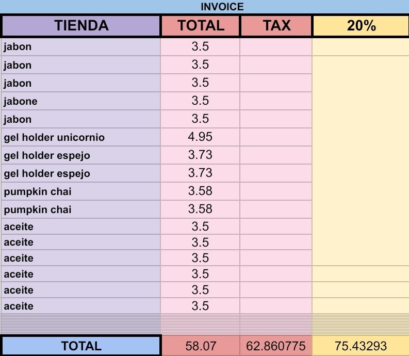The width and height of the screenshot is (409, 356).
Task: Select the topmost jabon cell
Action: [81, 47]
